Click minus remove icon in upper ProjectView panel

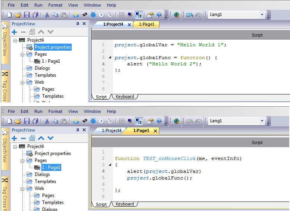tap(23, 32)
